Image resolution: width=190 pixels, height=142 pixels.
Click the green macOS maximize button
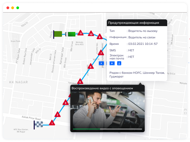pyautogui.click(x=18, y=8)
